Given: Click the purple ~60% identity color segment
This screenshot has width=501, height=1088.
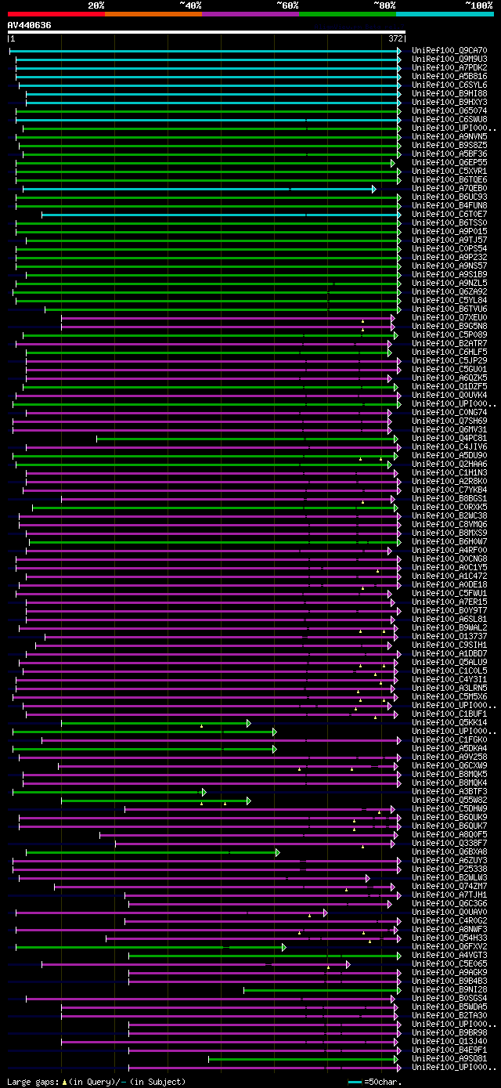Looking at the screenshot, I should 250,14.
